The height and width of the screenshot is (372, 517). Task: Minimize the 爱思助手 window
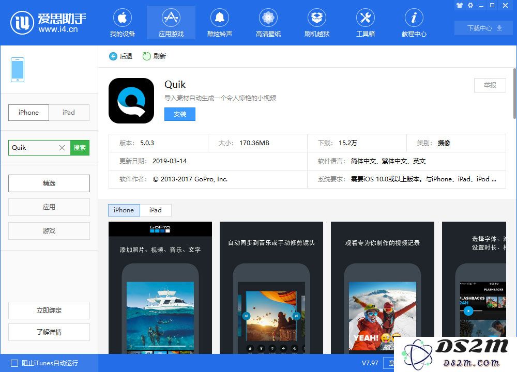point(481,5)
